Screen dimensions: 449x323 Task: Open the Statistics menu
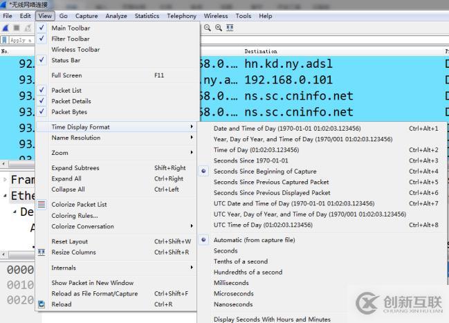(x=147, y=16)
